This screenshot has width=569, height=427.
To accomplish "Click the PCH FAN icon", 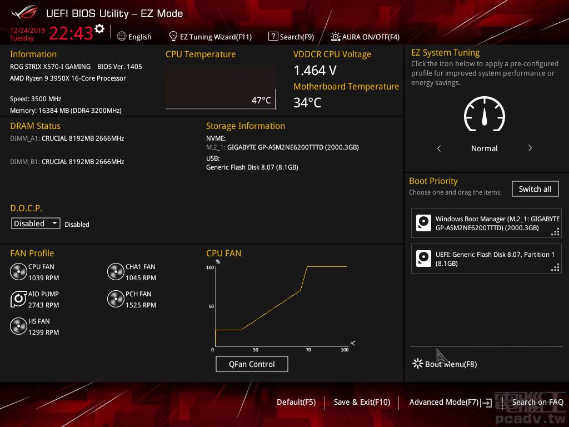I will tap(116, 299).
